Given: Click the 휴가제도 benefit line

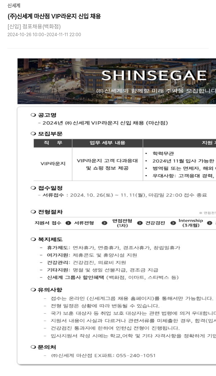Looking at the screenshot, I should click(110, 248).
